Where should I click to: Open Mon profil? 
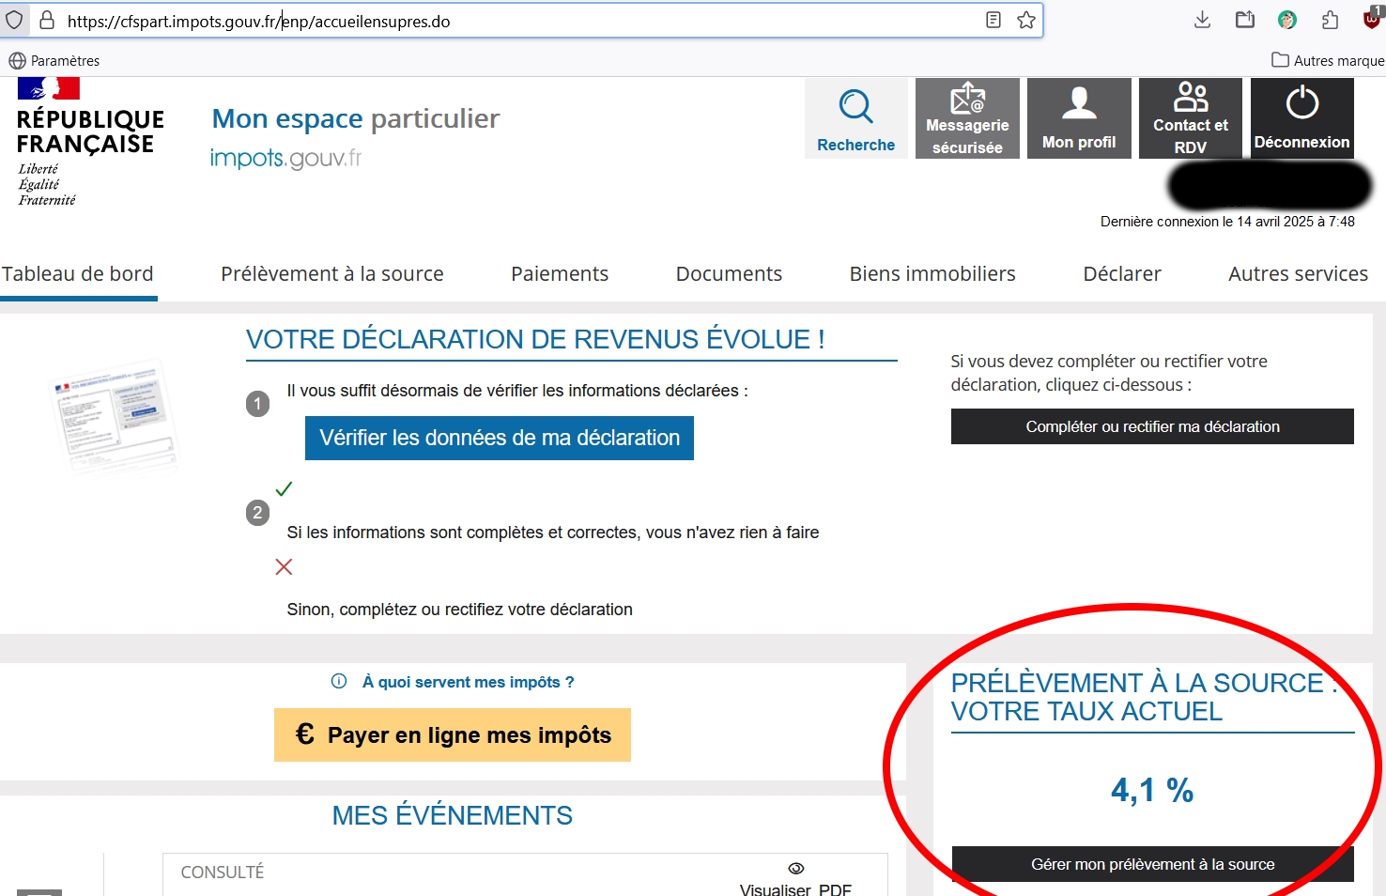coord(1078,117)
